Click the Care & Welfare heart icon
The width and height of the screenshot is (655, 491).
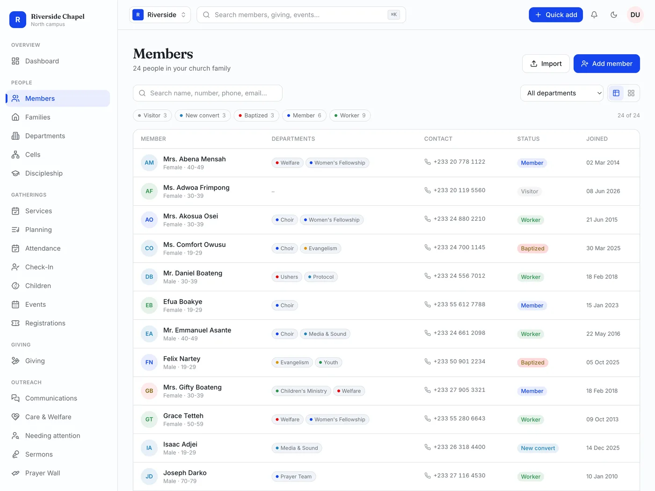pos(15,417)
